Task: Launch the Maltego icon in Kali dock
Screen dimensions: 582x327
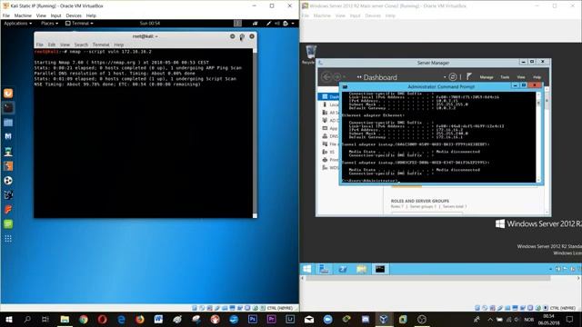Action: [8, 194]
